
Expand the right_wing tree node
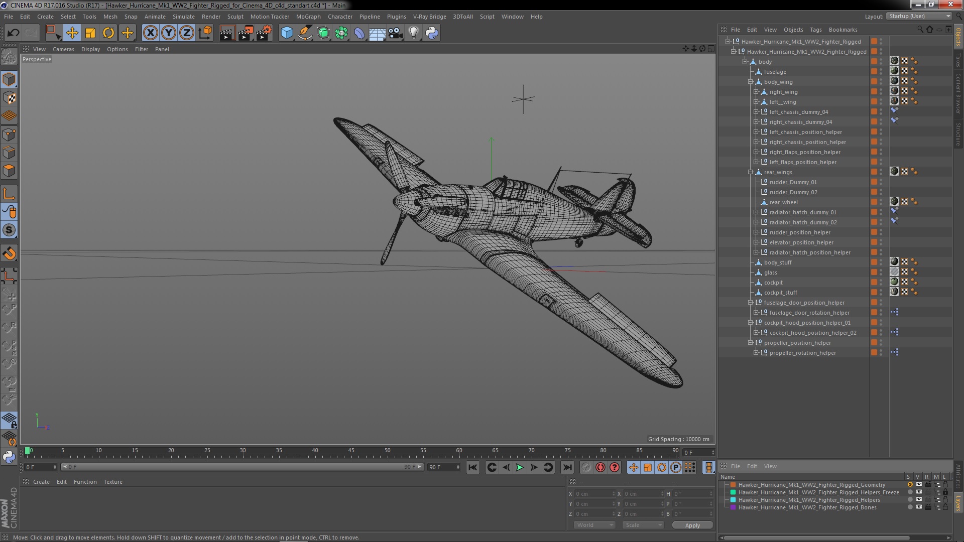(x=756, y=92)
